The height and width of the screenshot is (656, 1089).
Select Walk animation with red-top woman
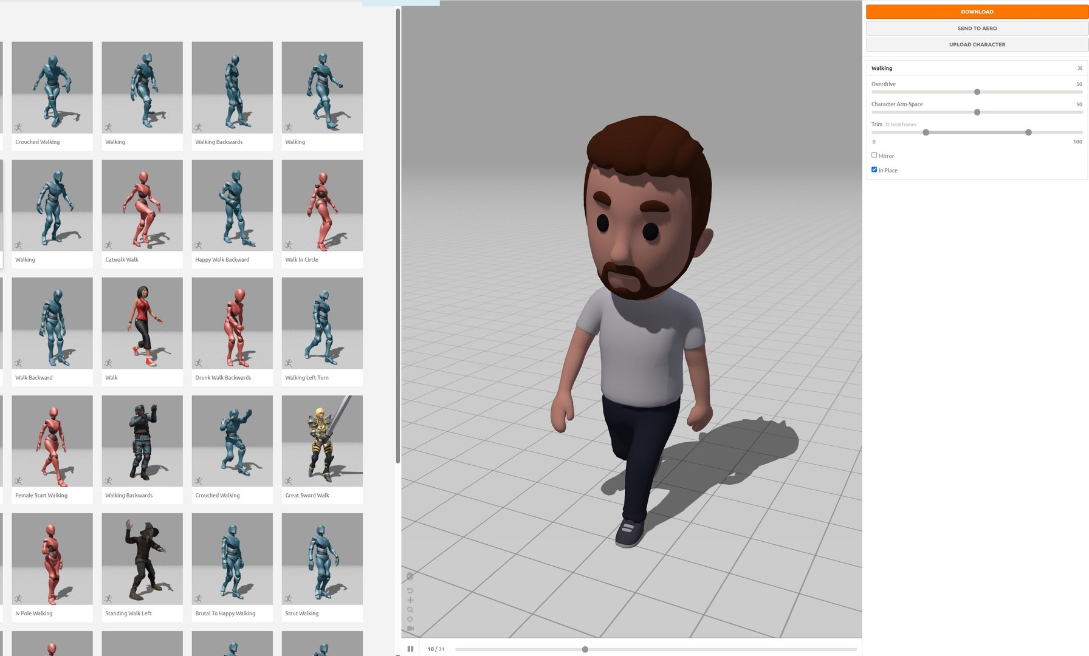click(x=142, y=332)
